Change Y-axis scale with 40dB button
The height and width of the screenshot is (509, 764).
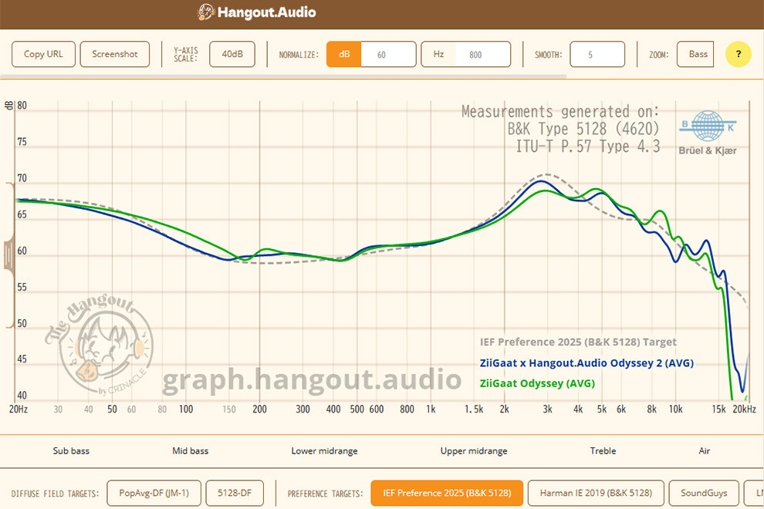pyautogui.click(x=232, y=54)
